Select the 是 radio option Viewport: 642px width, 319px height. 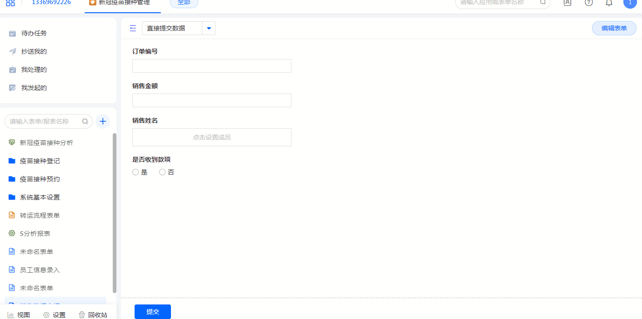coord(135,172)
